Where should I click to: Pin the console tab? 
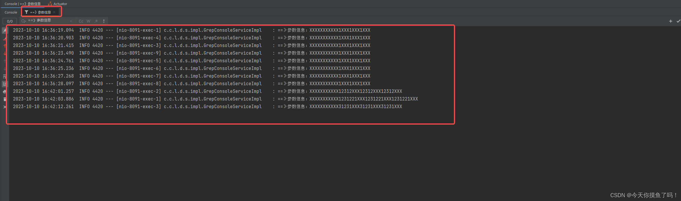click(5, 30)
